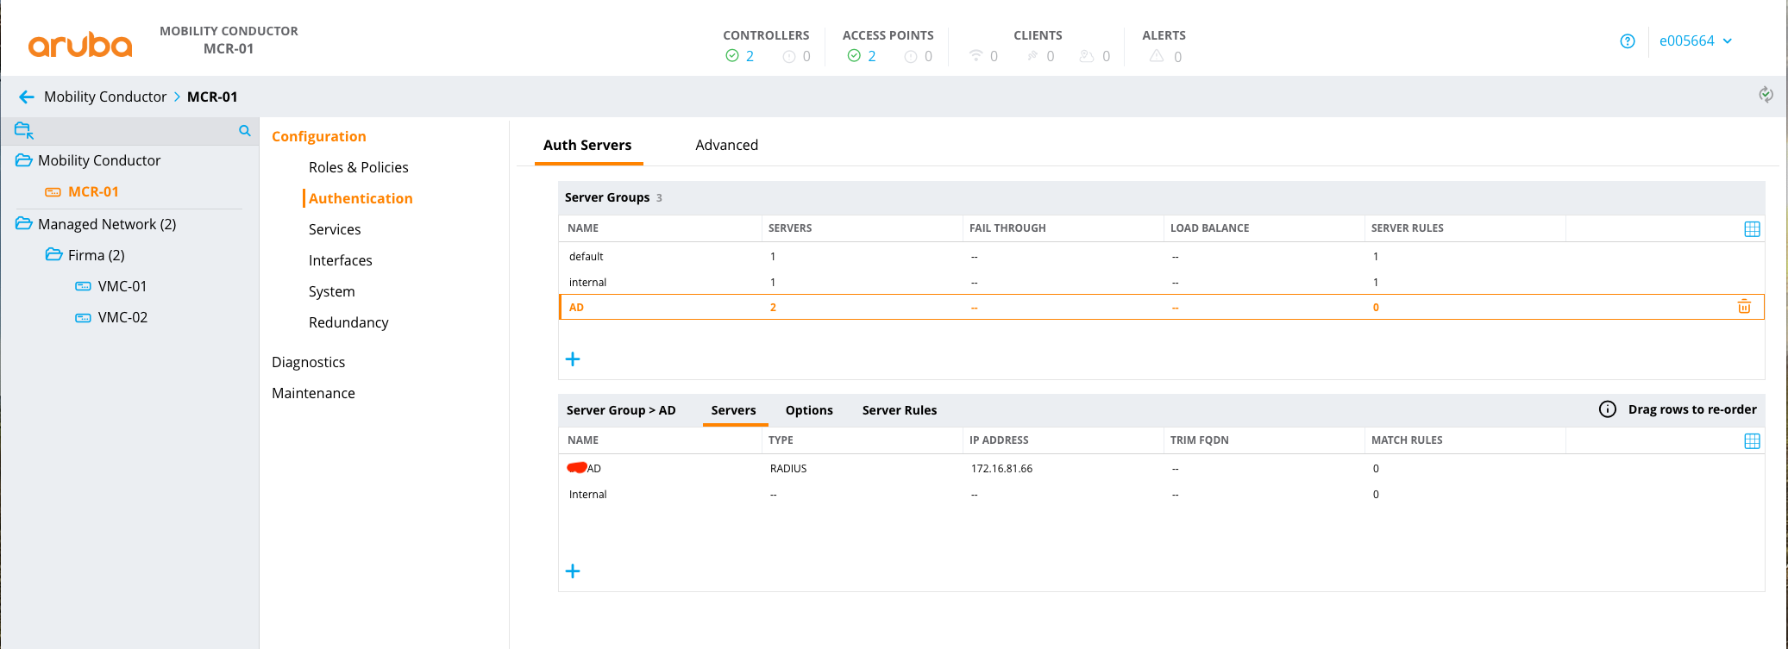Image resolution: width=1788 pixels, height=649 pixels.
Task: Open column selector for the Servers table
Action: [x=1752, y=441]
